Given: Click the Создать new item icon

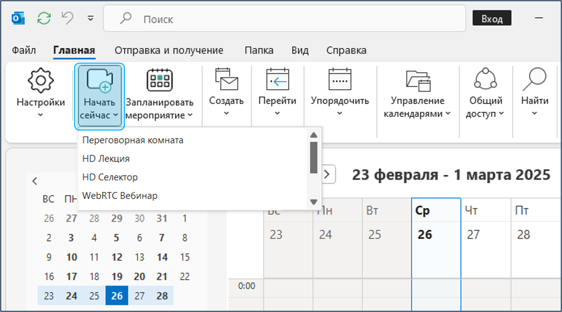Looking at the screenshot, I should [226, 80].
